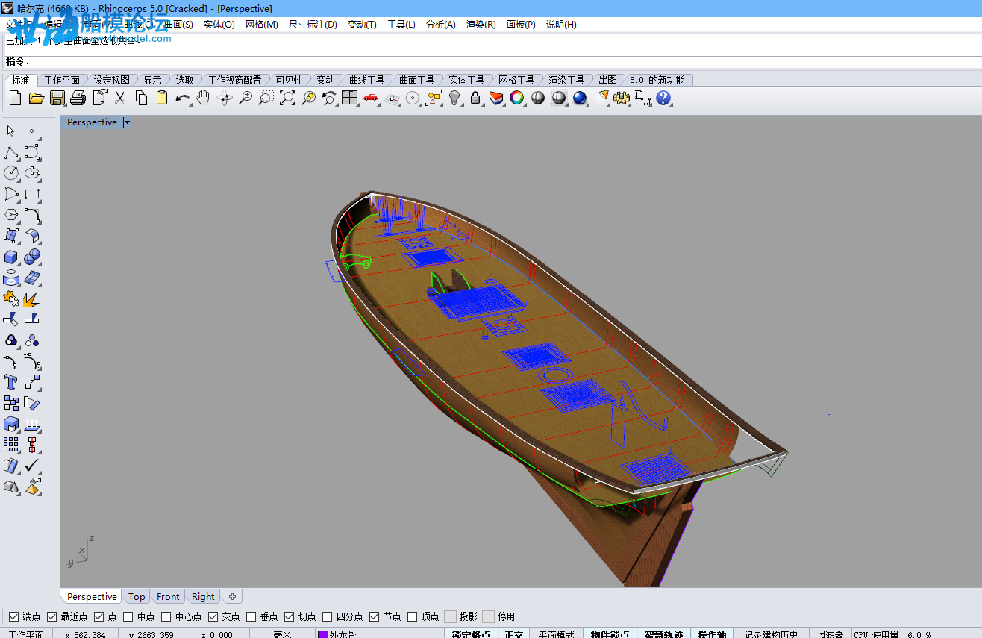This screenshot has width=982, height=638.
Task: Open Help with the question mark icon
Action: coord(663,98)
